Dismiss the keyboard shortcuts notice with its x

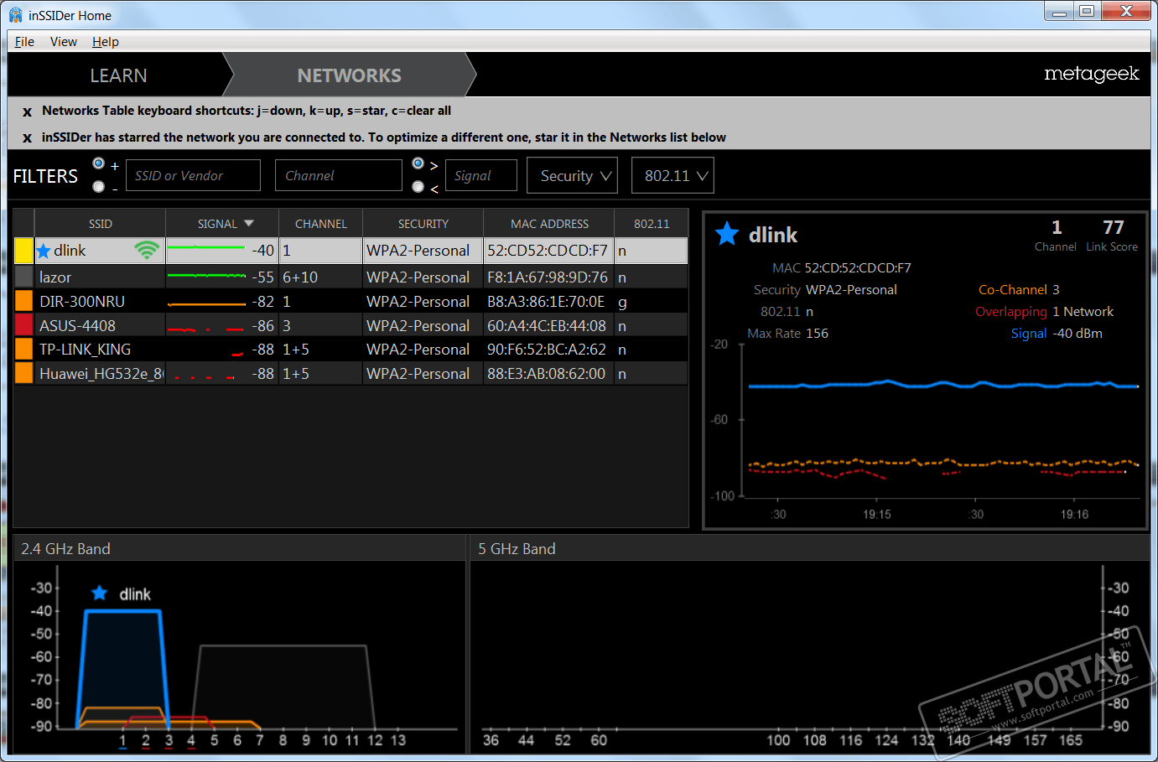click(x=27, y=111)
